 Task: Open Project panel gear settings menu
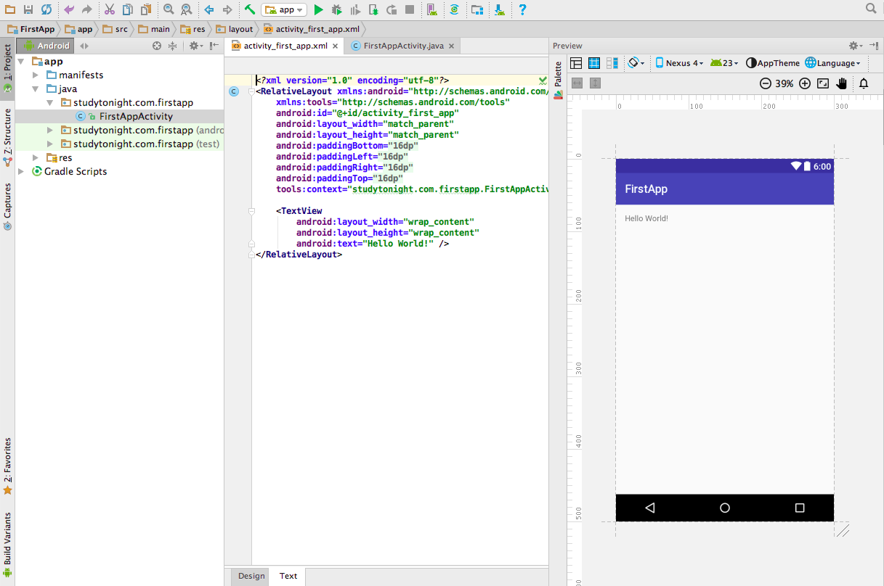[x=195, y=46]
